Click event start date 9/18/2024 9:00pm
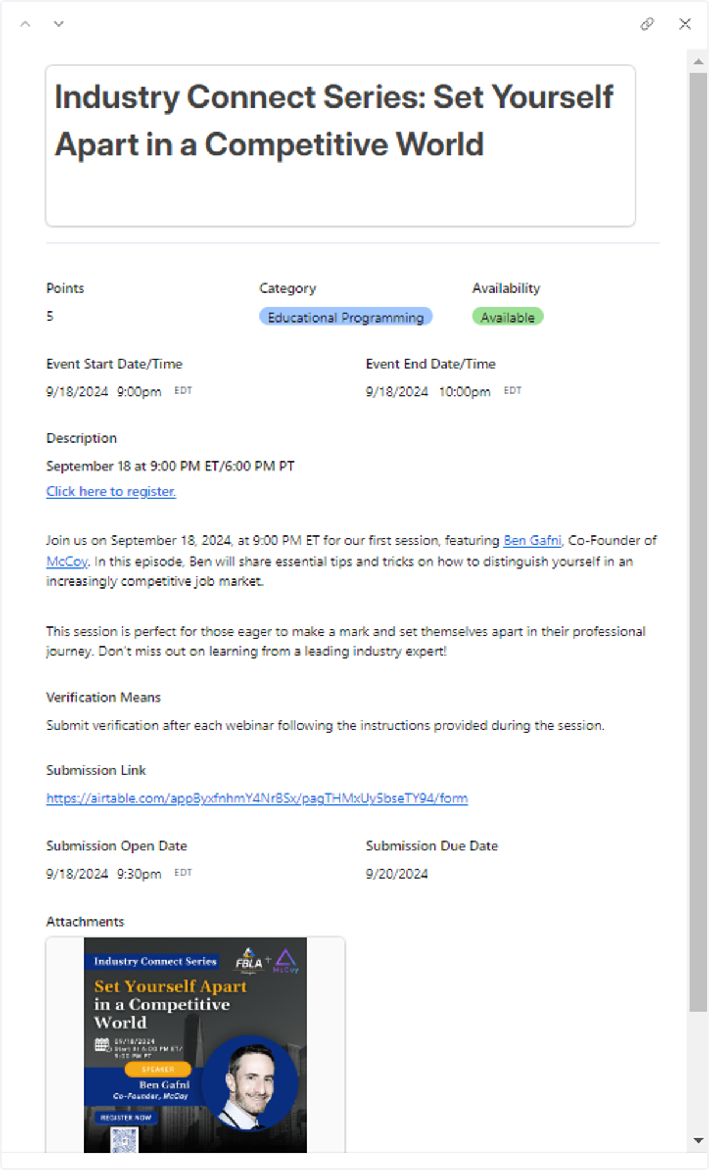The width and height of the screenshot is (709, 1170). pos(104,392)
